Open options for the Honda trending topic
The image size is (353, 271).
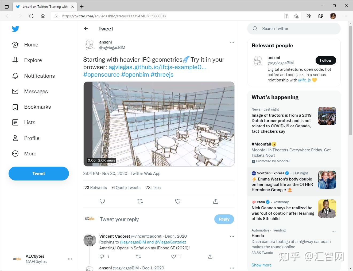333,231
